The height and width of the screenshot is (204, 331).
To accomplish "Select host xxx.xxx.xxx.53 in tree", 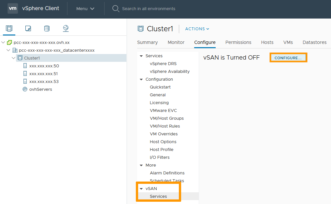I will click(x=44, y=81).
